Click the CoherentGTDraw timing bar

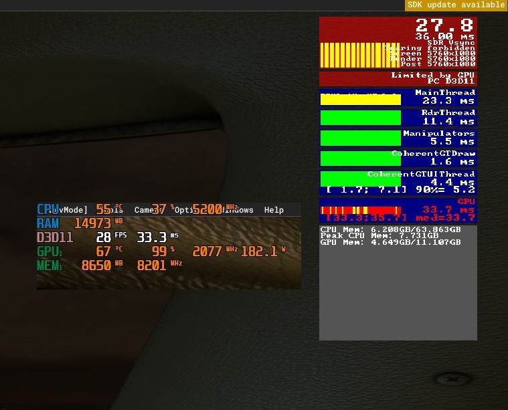tap(361, 159)
